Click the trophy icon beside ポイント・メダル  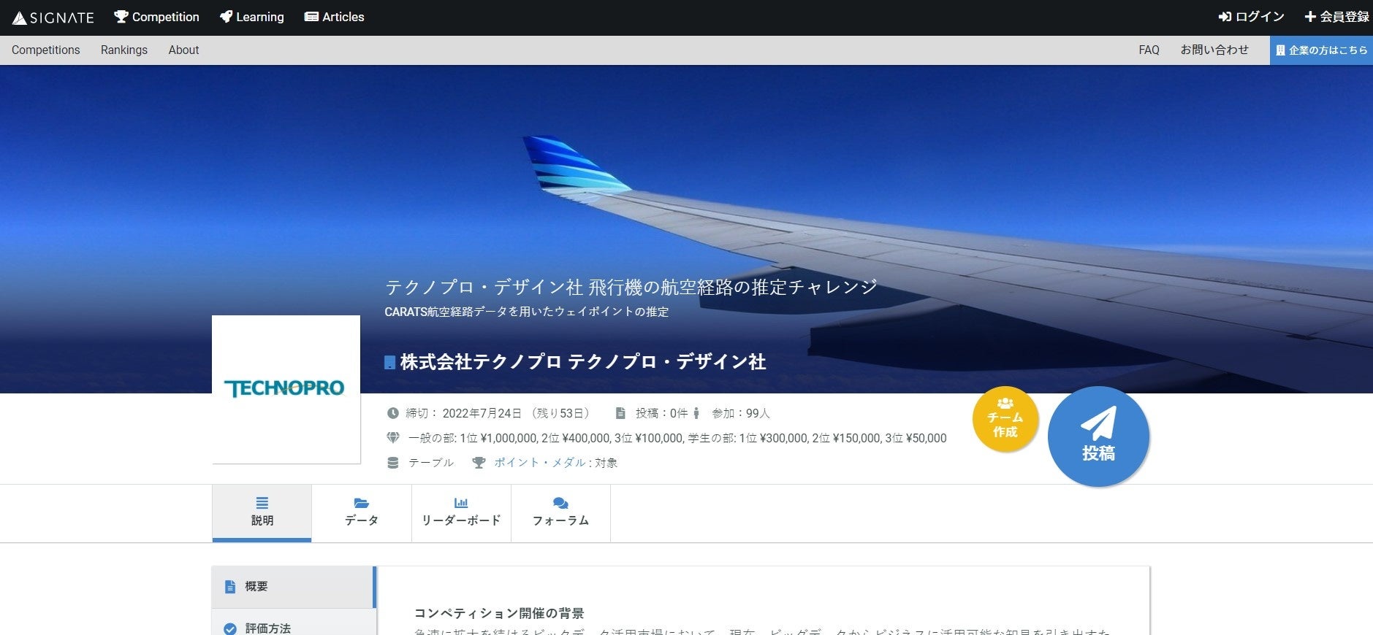pos(479,463)
